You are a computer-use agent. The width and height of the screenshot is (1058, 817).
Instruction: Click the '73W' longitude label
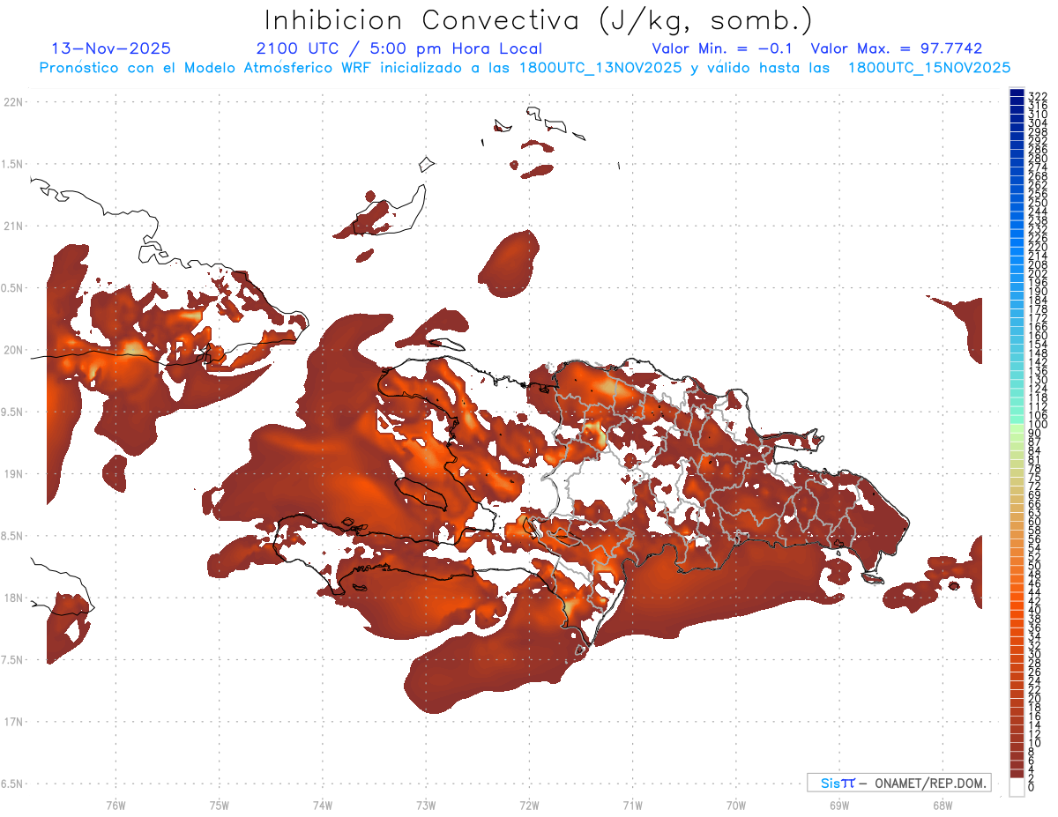426,805
